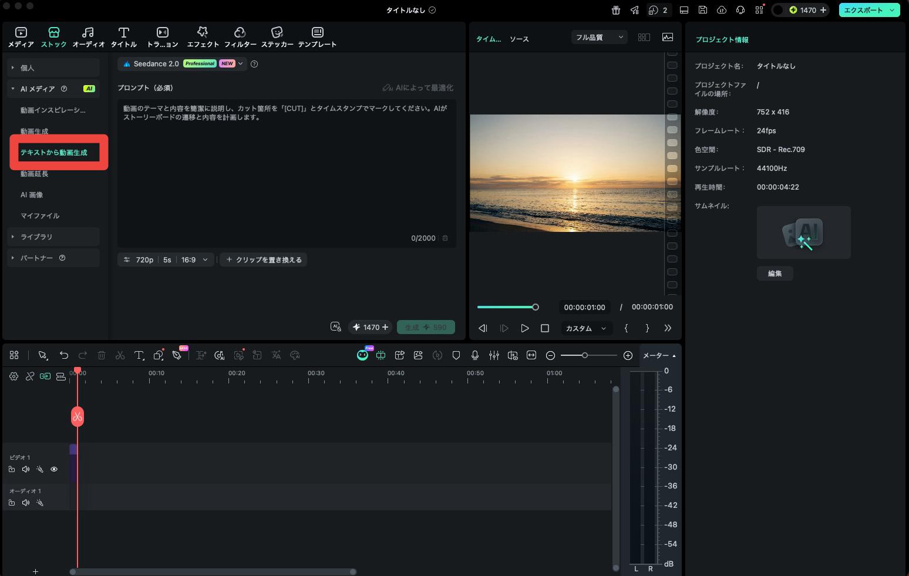Zoom out timeline with minus icon
The width and height of the screenshot is (909, 576).
point(550,355)
